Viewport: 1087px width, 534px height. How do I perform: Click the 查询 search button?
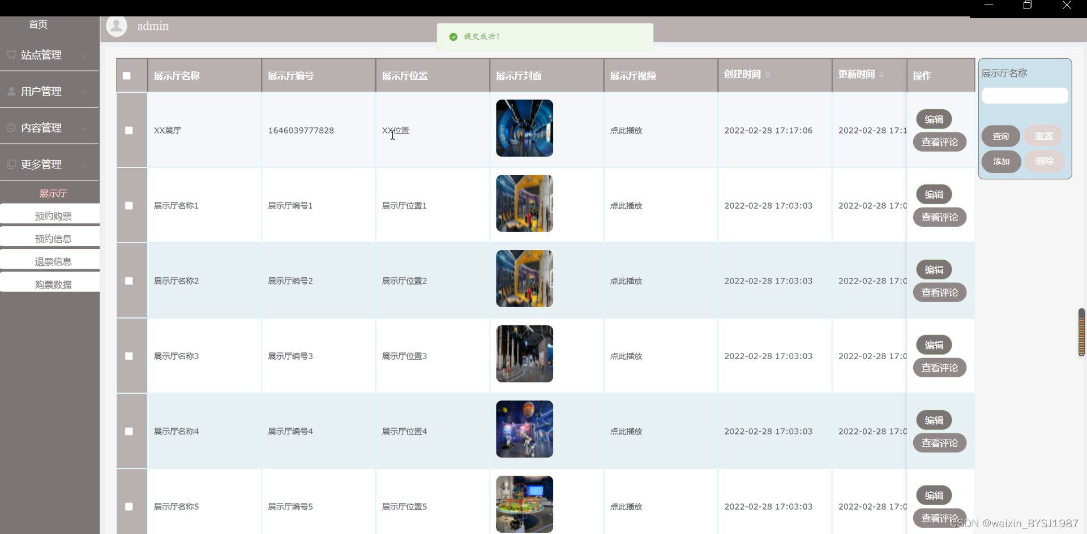tap(1000, 136)
